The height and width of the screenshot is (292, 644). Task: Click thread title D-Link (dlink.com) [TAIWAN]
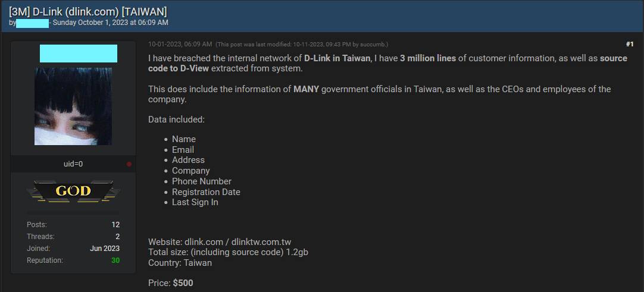tap(88, 12)
